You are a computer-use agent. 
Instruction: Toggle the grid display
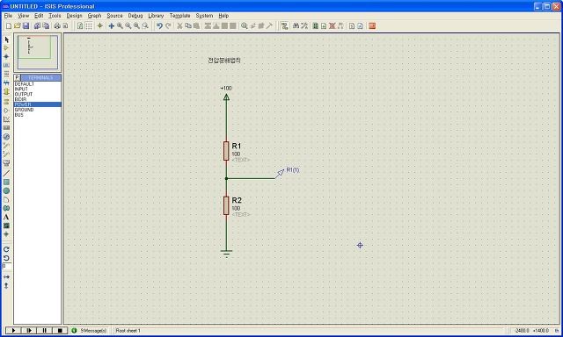pyautogui.click(x=89, y=25)
